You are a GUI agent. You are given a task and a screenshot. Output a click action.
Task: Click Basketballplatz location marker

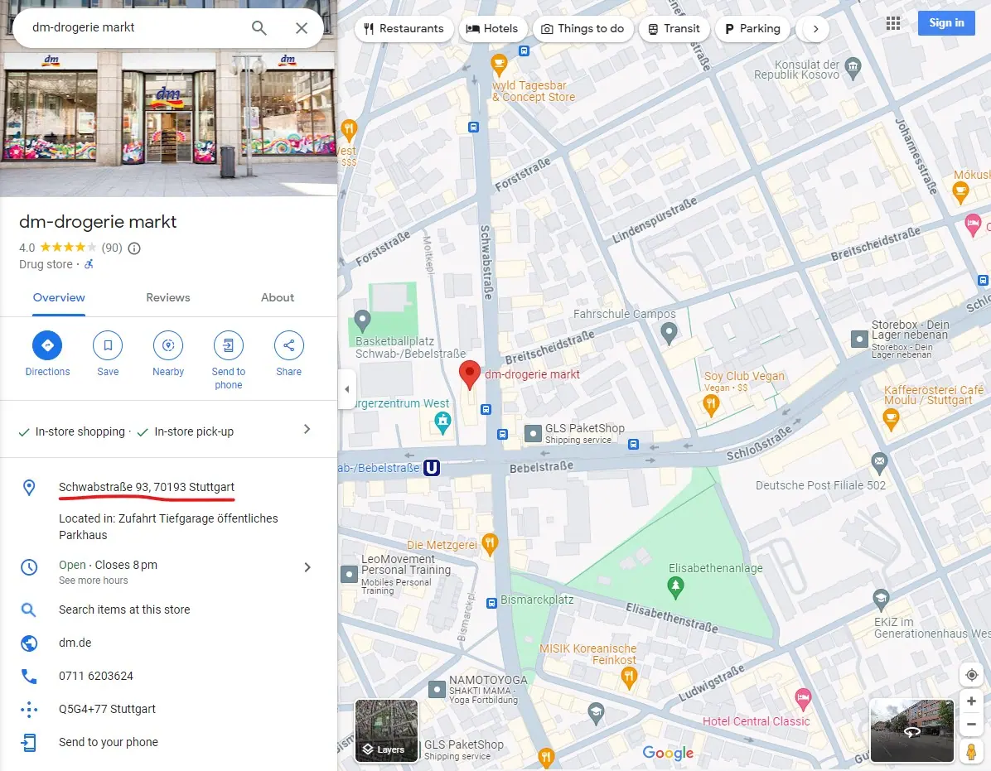(362, 320)
